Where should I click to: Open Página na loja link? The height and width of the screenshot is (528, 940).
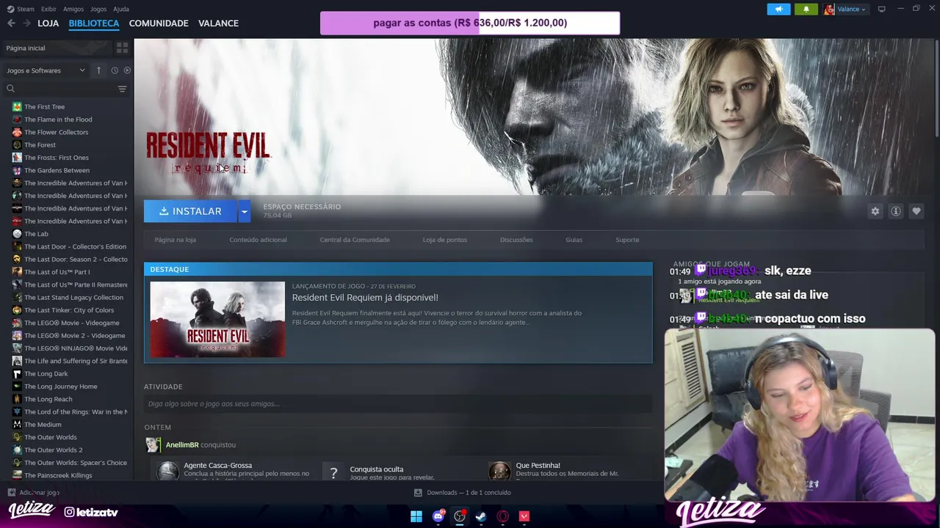175,240
